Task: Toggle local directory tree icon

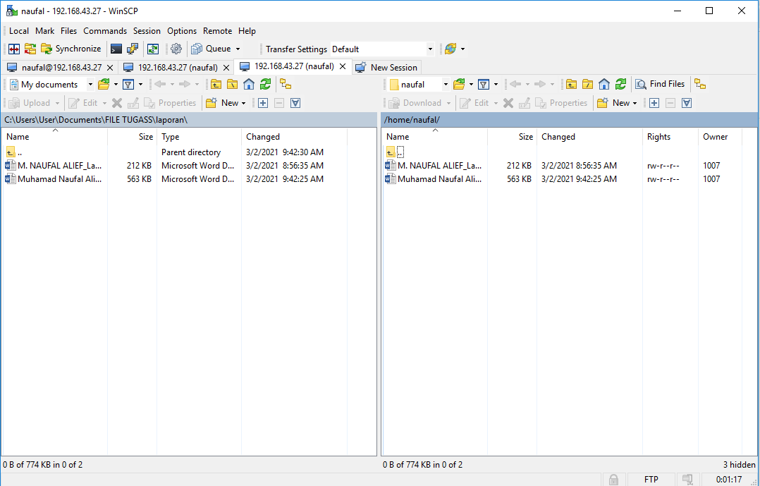Action: [x=286, y=85]
